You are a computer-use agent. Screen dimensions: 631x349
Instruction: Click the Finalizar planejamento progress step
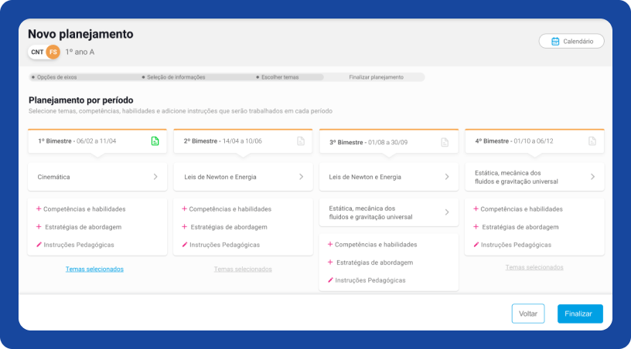376,77
